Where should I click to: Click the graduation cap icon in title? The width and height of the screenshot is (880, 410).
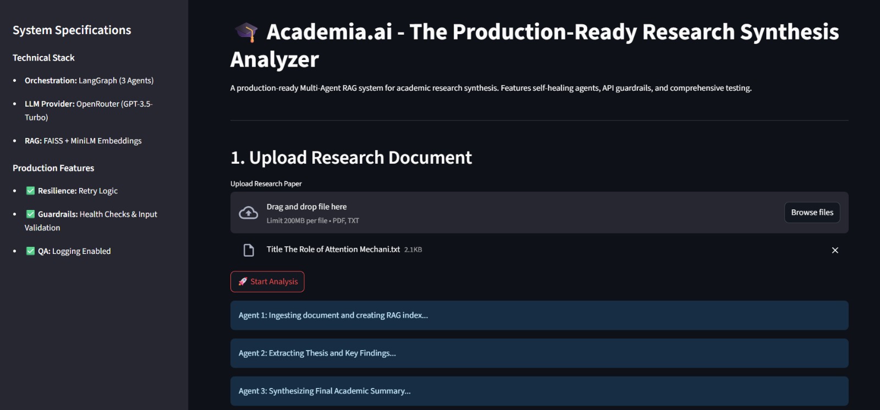[246, 32]
